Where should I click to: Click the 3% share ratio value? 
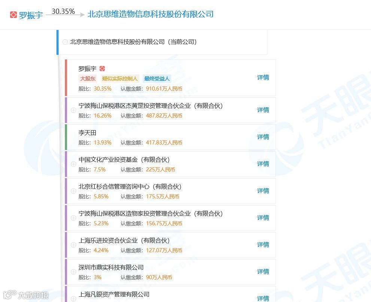97,277
